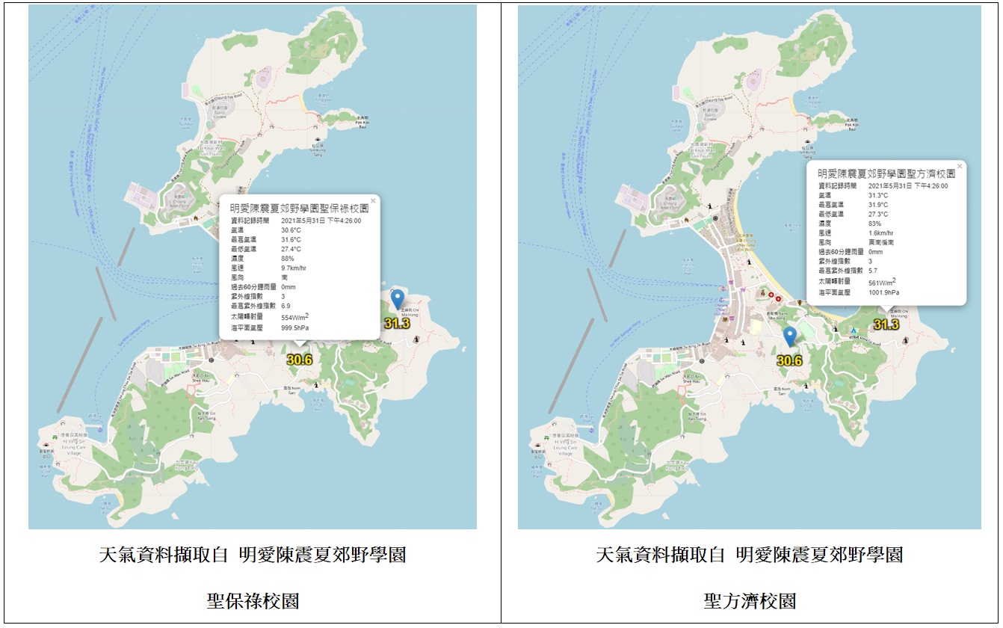Click the highest UV index value 5.7

click(x=873, y=271)
